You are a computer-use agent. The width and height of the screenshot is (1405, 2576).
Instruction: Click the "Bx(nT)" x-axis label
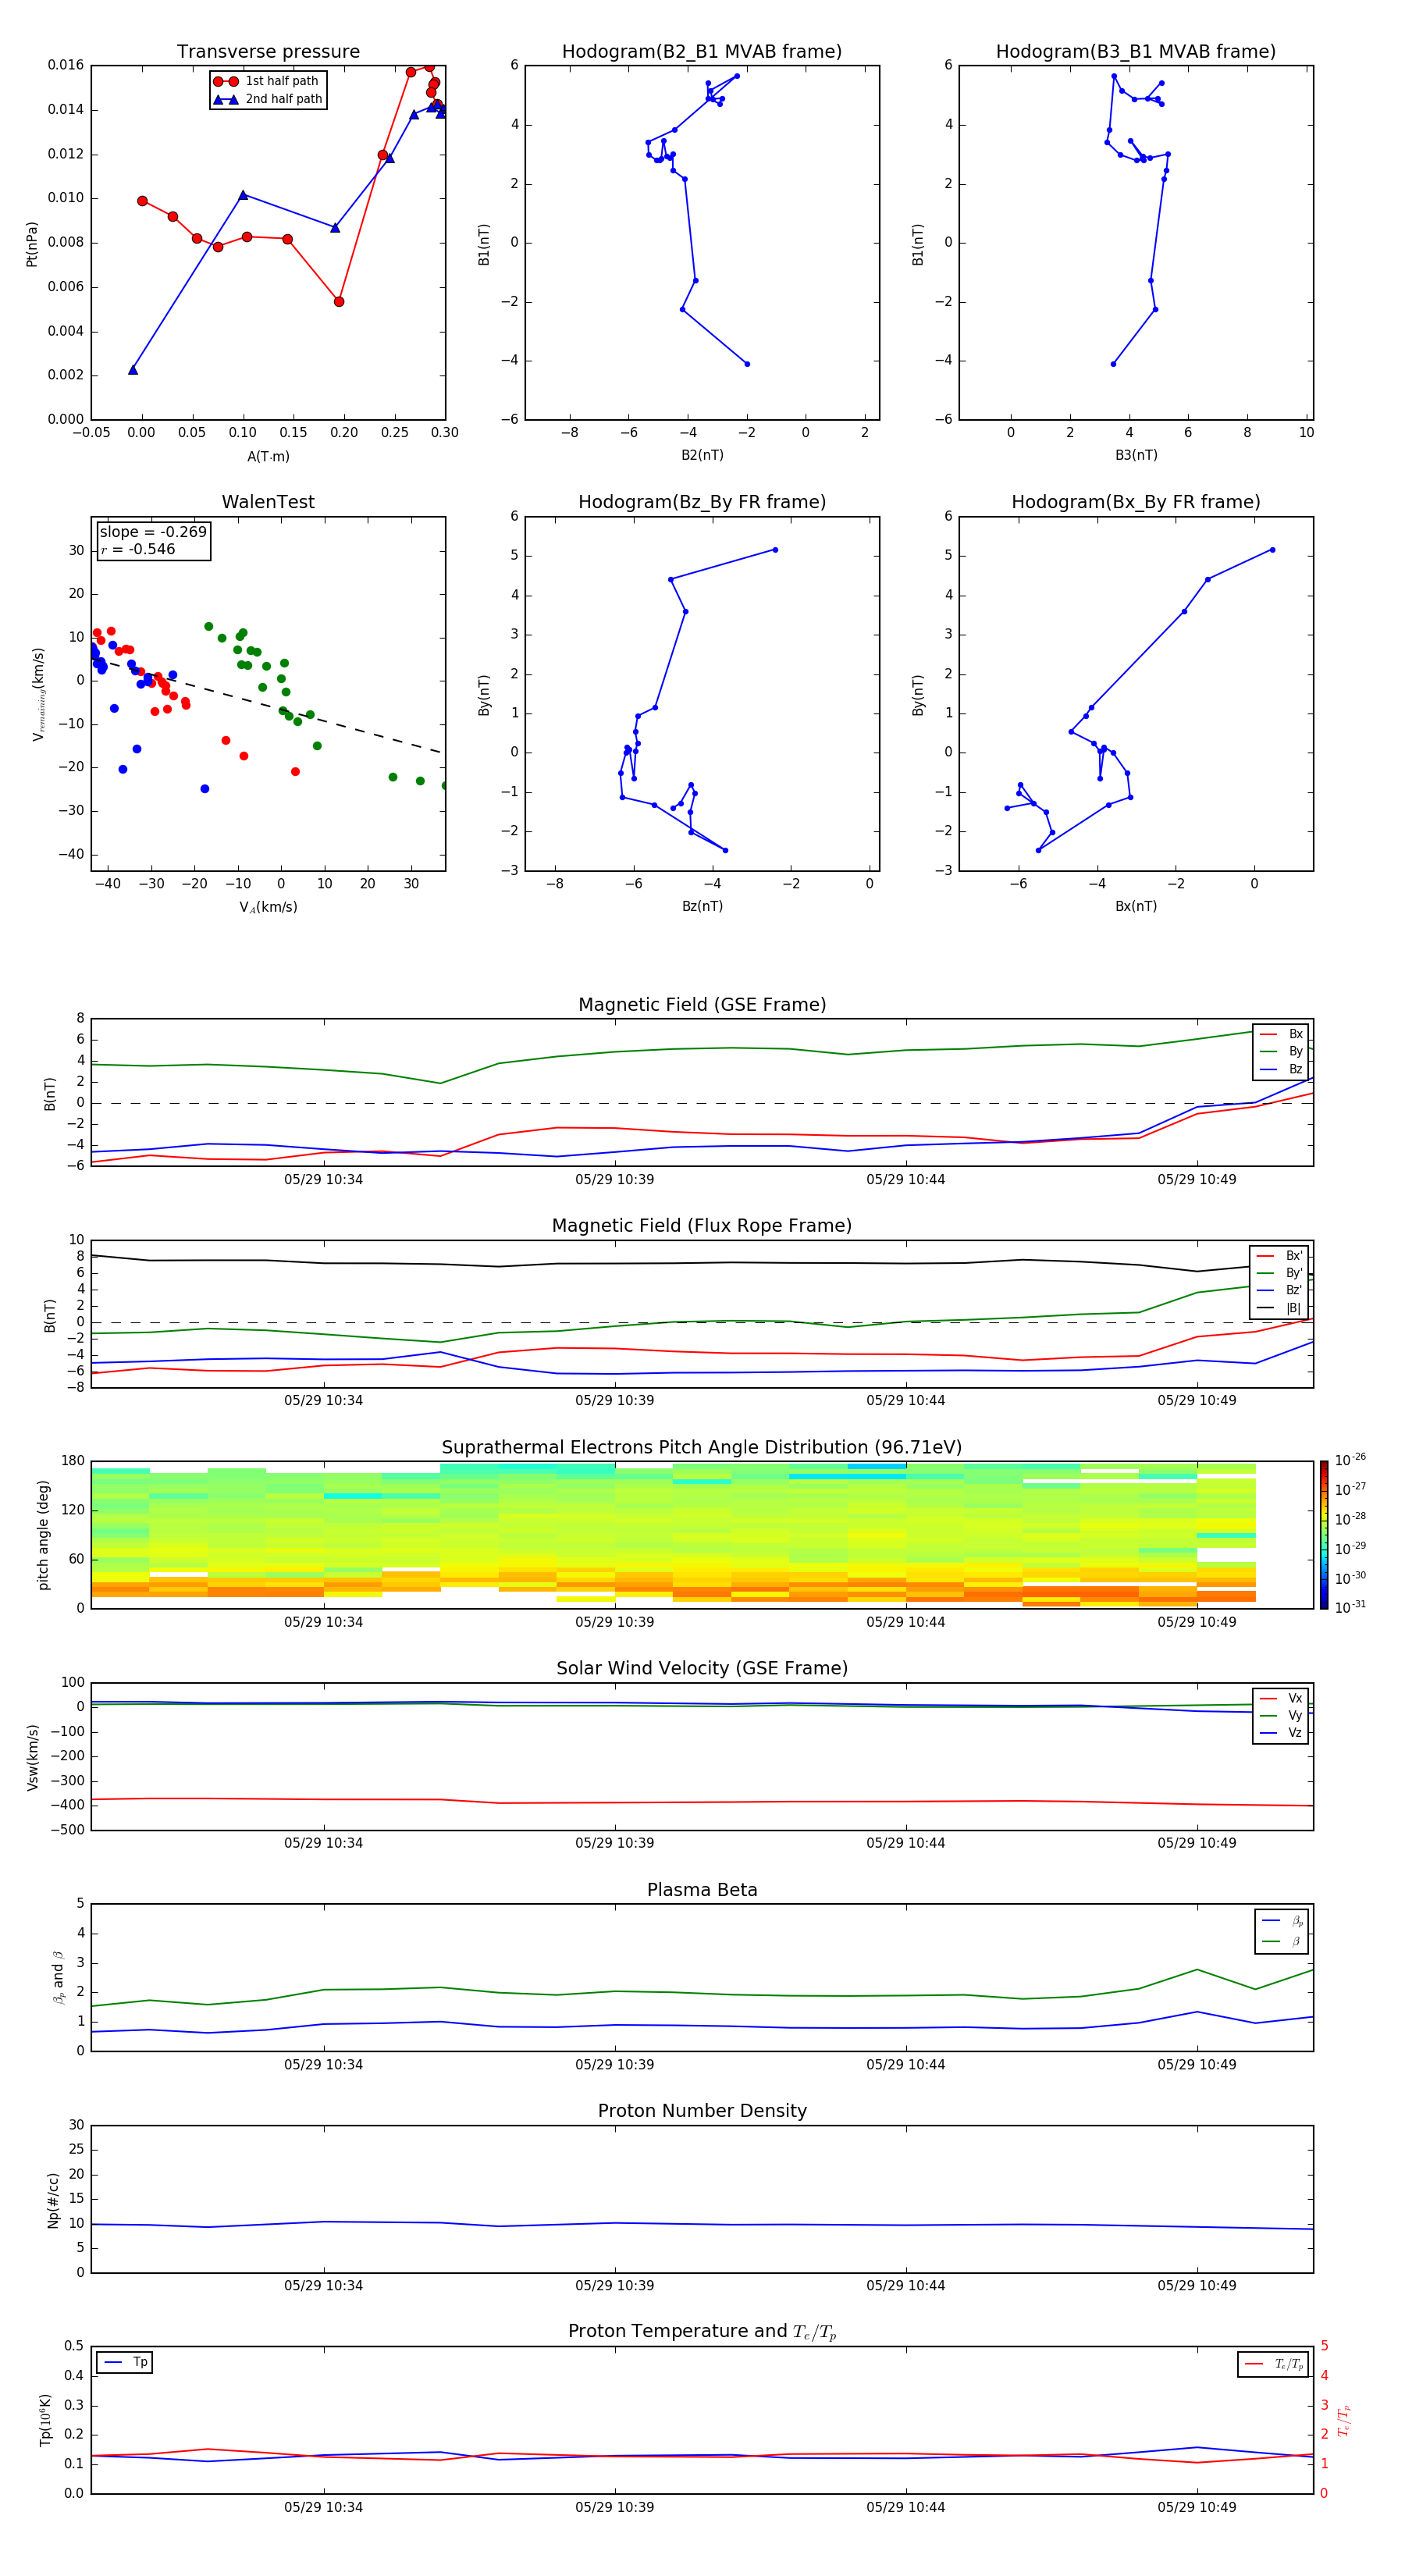click(1136, 906)
